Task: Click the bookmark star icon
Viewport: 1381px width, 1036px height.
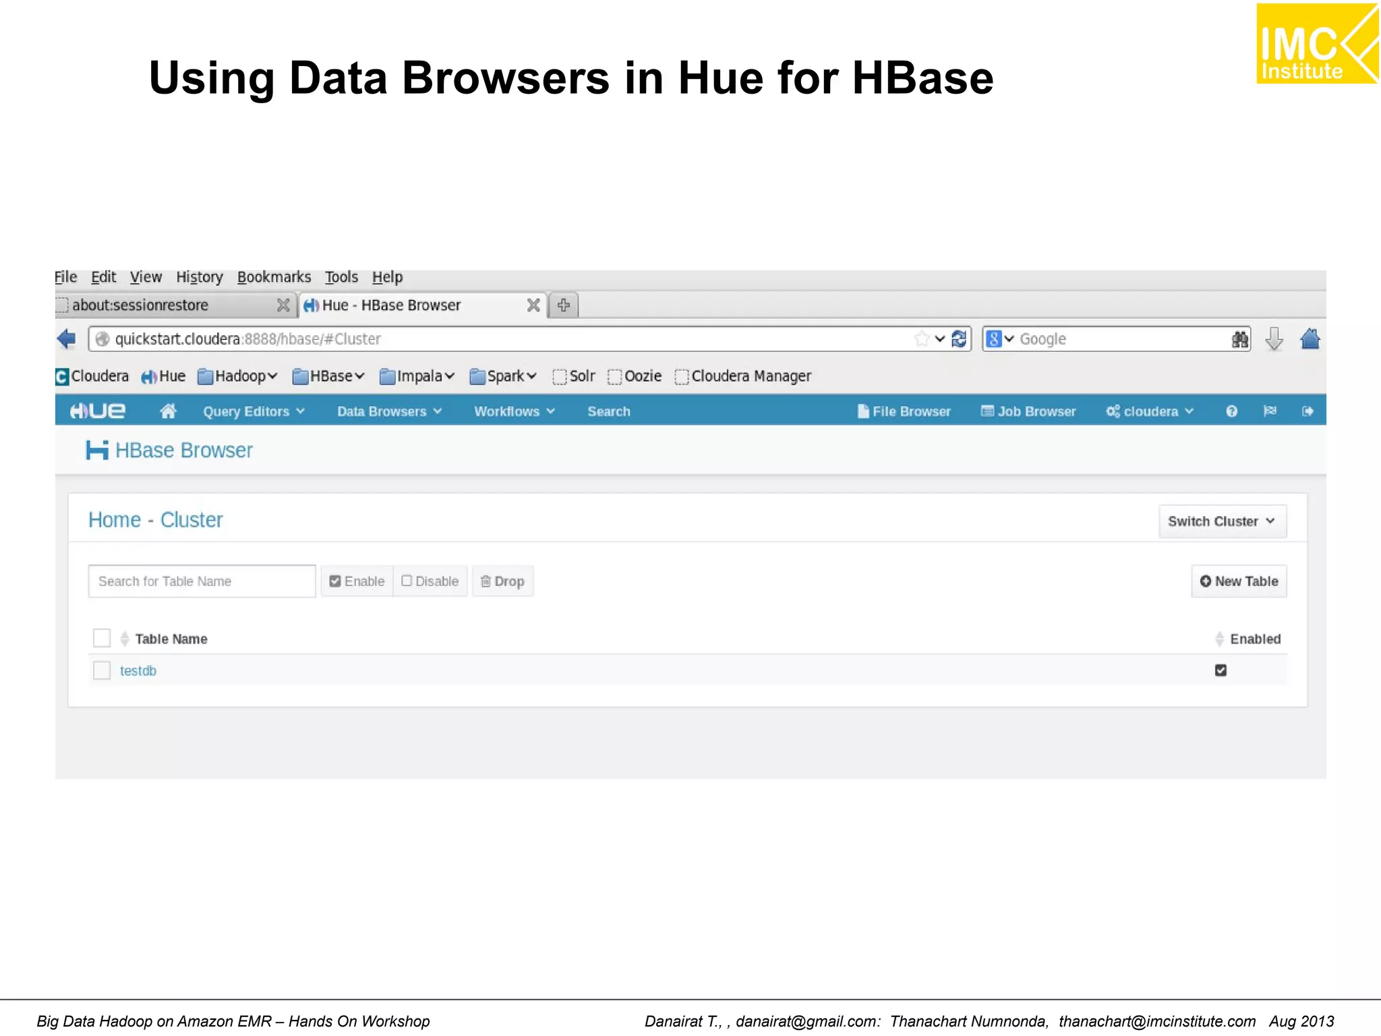Action: point(921,339)
